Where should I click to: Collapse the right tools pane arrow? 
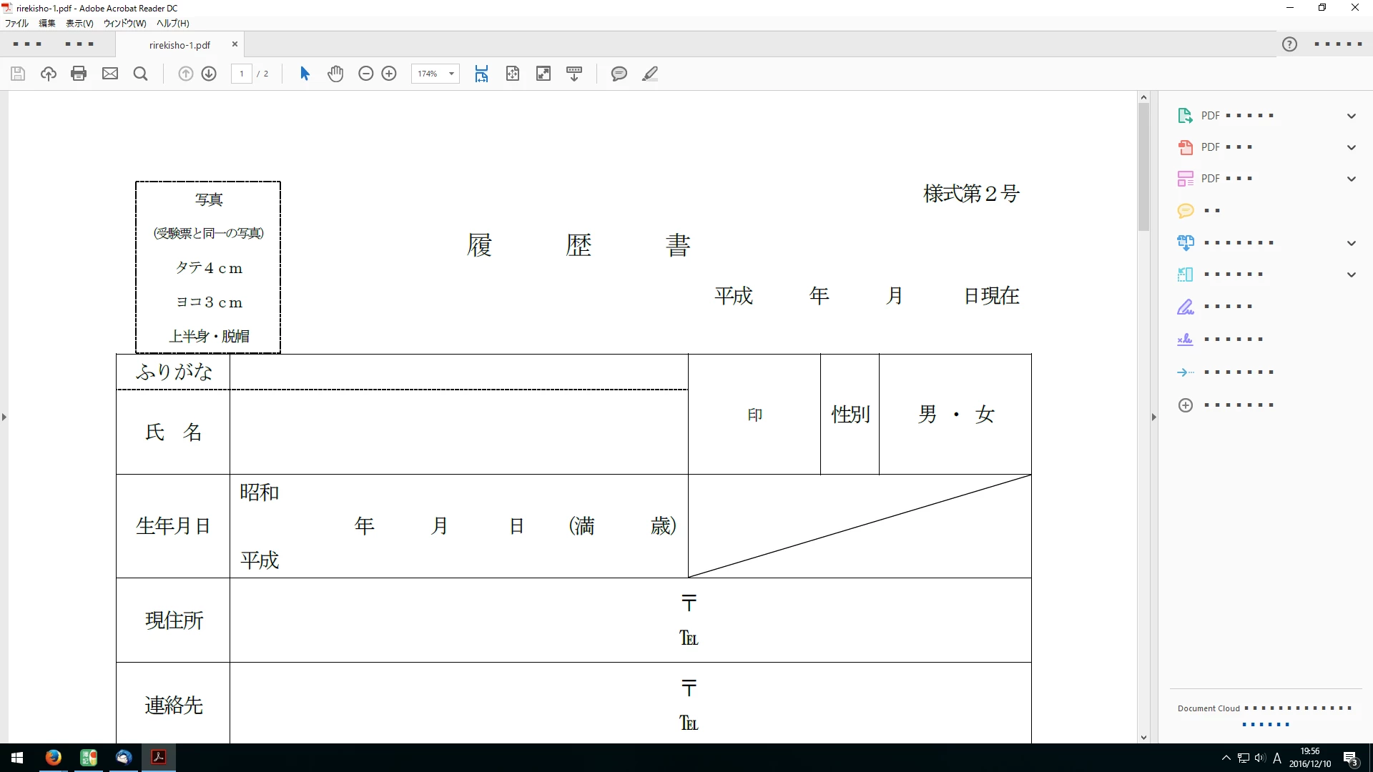[1153, 417]
